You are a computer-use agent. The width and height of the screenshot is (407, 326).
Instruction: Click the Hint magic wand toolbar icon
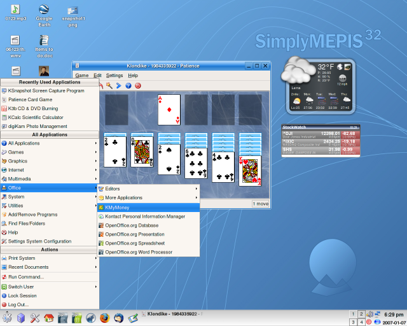[109, 85]
